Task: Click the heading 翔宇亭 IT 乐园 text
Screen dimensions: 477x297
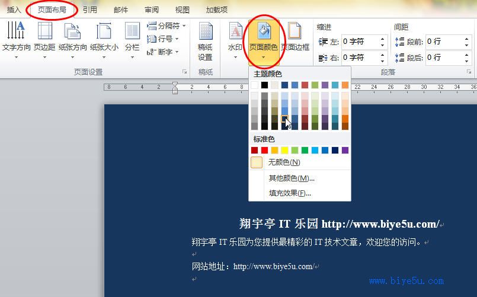Action: coord(278,223)
